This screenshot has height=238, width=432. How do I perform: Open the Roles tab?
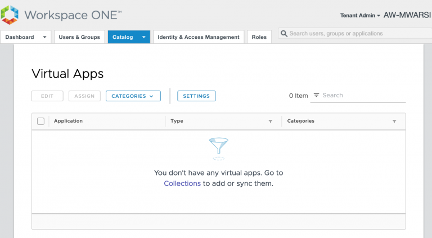[259, 37]
